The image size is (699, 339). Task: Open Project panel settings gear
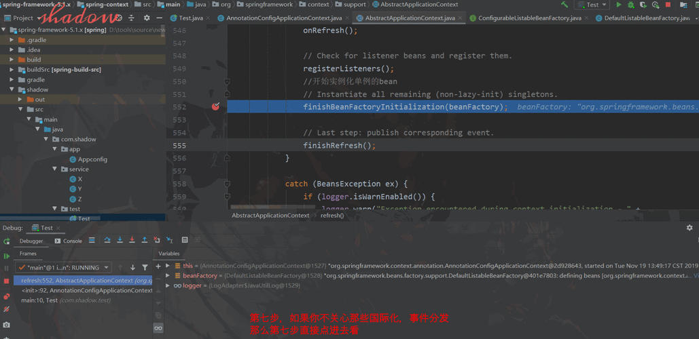point(147,18)
